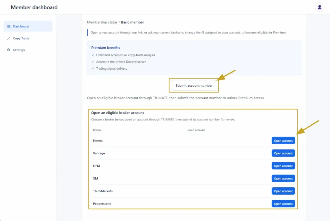Screen dimensions: 330x221
Task: Open account with HFM
Action: 283,166
